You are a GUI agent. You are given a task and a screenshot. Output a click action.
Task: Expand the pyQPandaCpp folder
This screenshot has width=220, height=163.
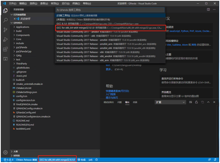click(22, 51)
